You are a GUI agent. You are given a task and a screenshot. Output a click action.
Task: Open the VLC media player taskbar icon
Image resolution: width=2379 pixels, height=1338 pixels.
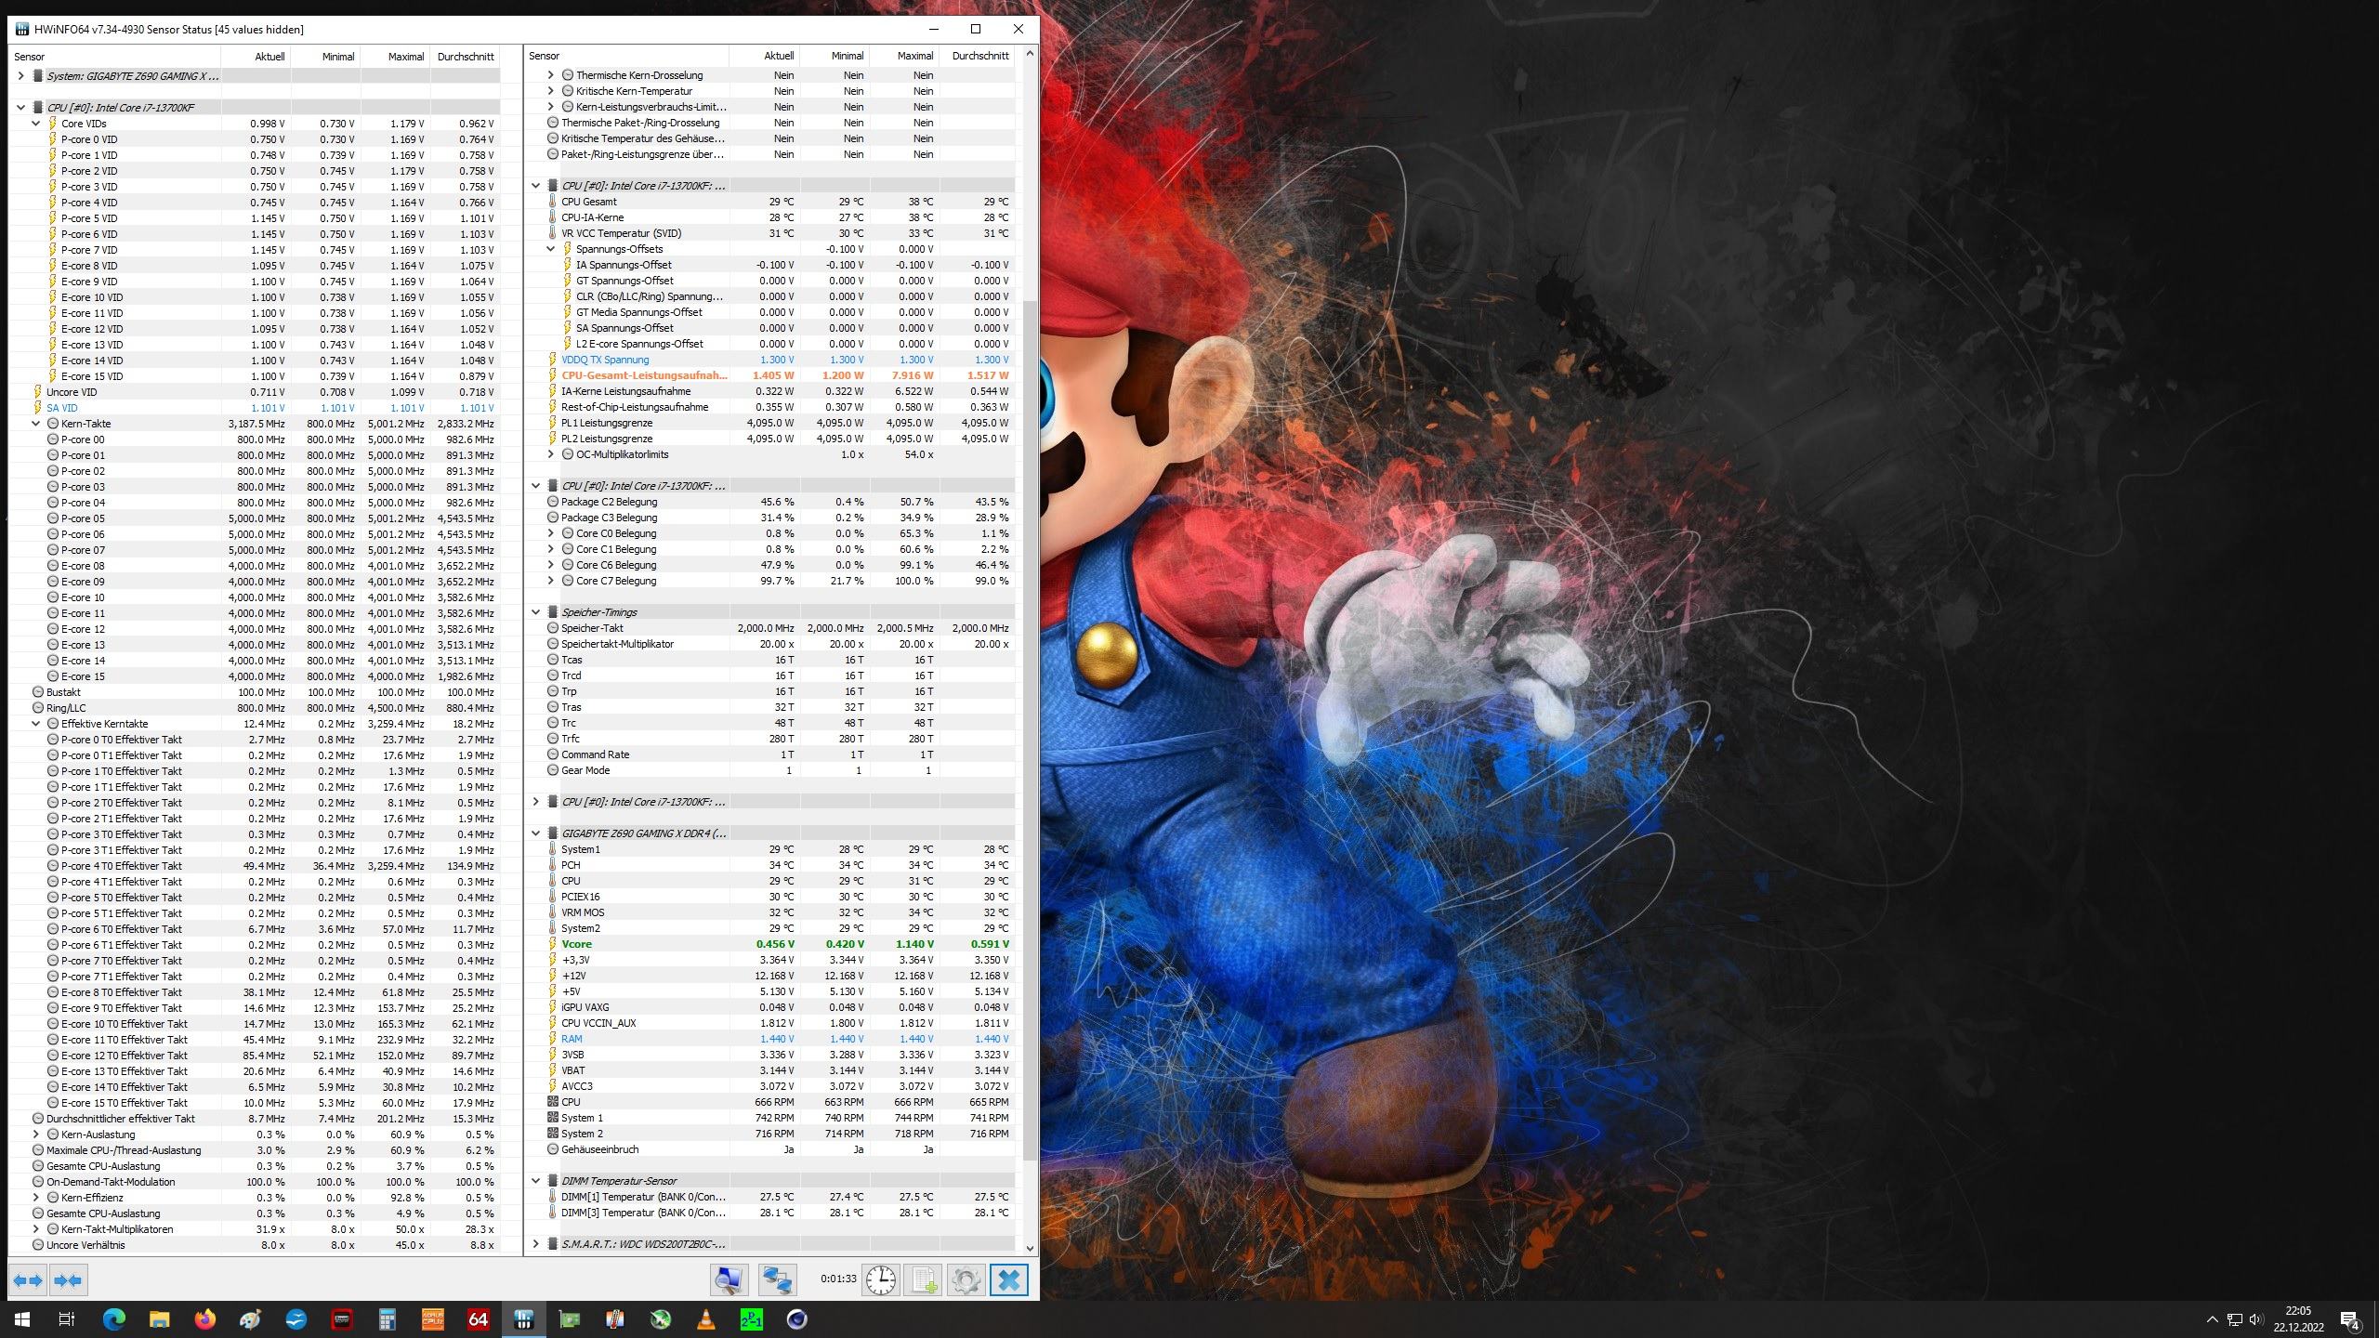[706, 1319]
